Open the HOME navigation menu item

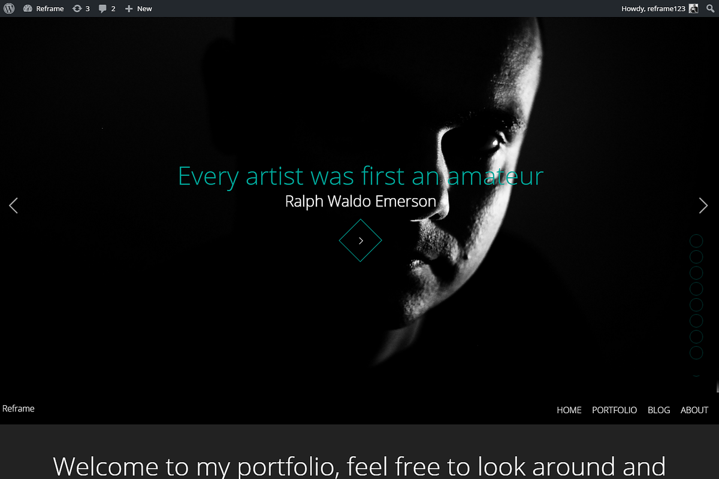pyautogui.click(x=569, y=410)
